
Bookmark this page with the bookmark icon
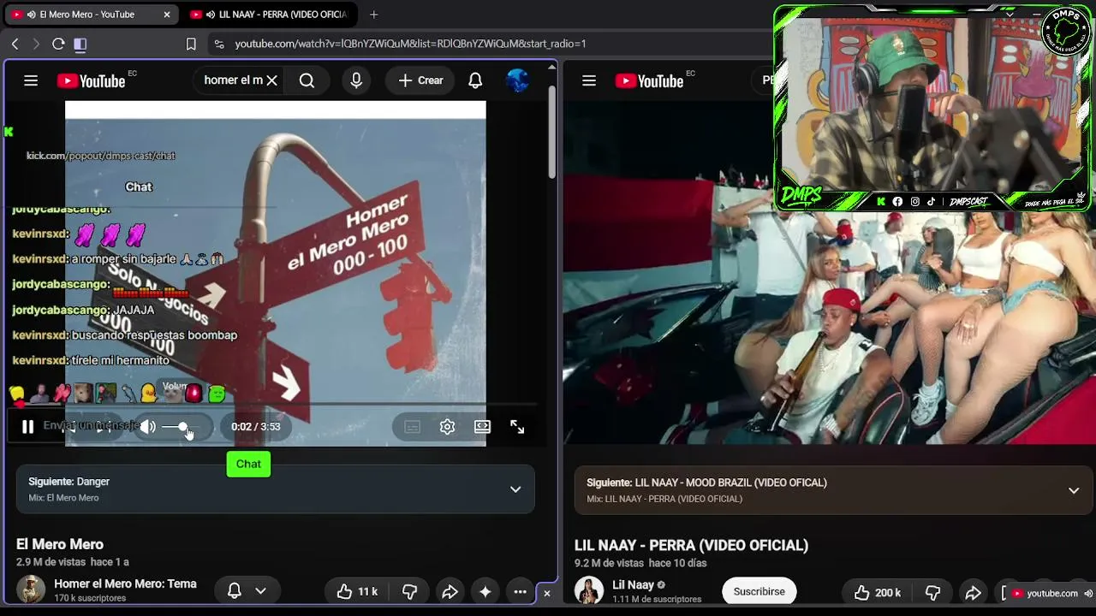(191, 44)
